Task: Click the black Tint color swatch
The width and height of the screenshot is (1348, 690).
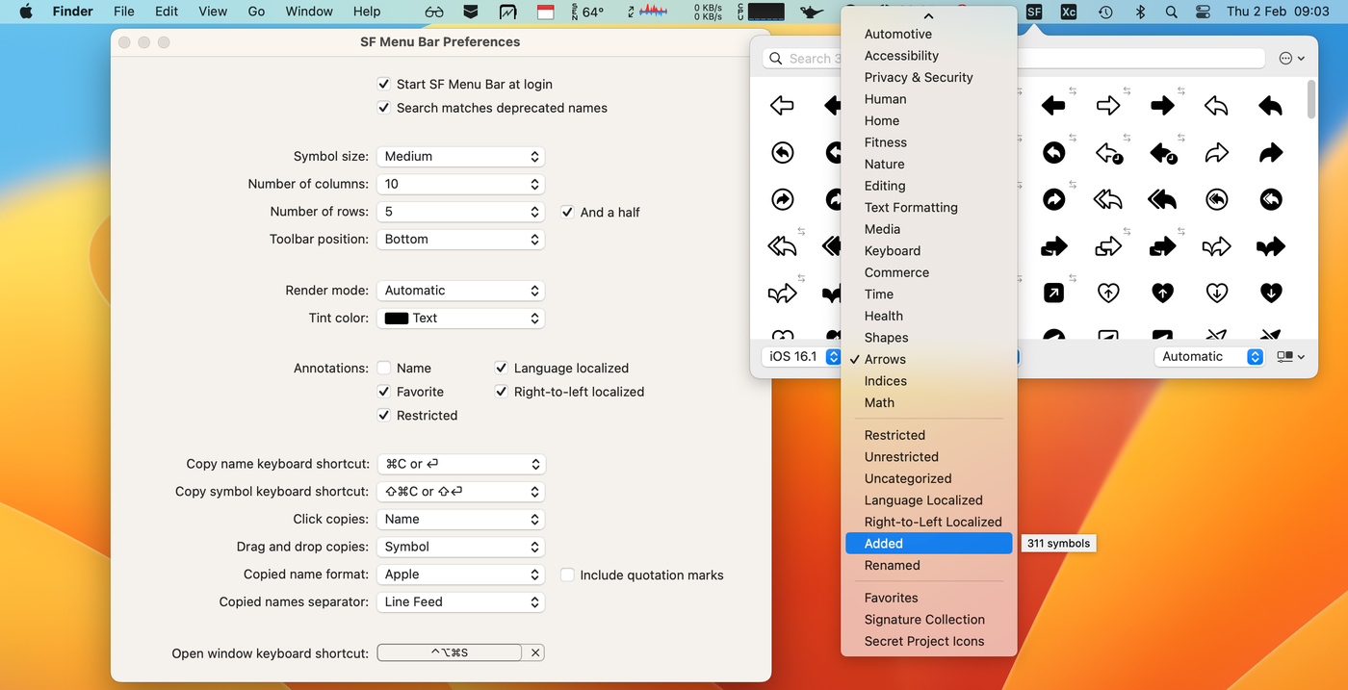Action: pos(396,319)
